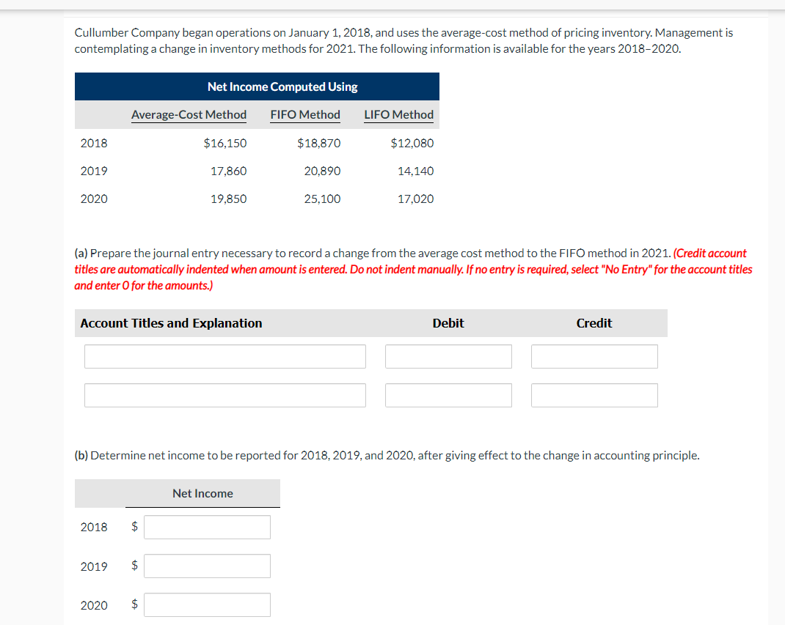Select the LIFO Method column header
785x625 pixels.
click(399, 114)
